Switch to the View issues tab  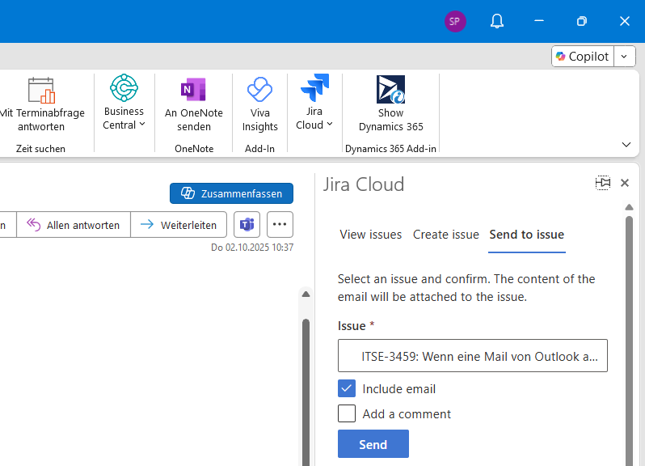click(x=370, y=235)
